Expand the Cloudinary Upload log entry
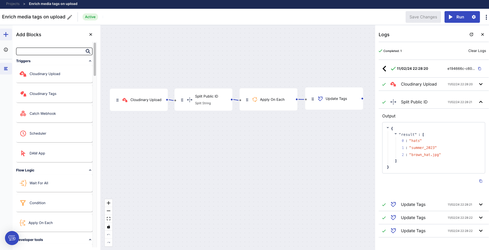The height and width of the screenshot is (250, 489). (x=481, y=84)
